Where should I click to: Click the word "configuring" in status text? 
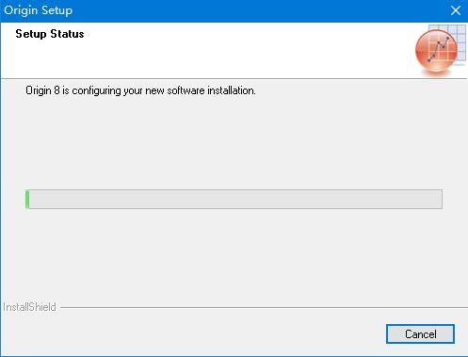click(96, 91)
